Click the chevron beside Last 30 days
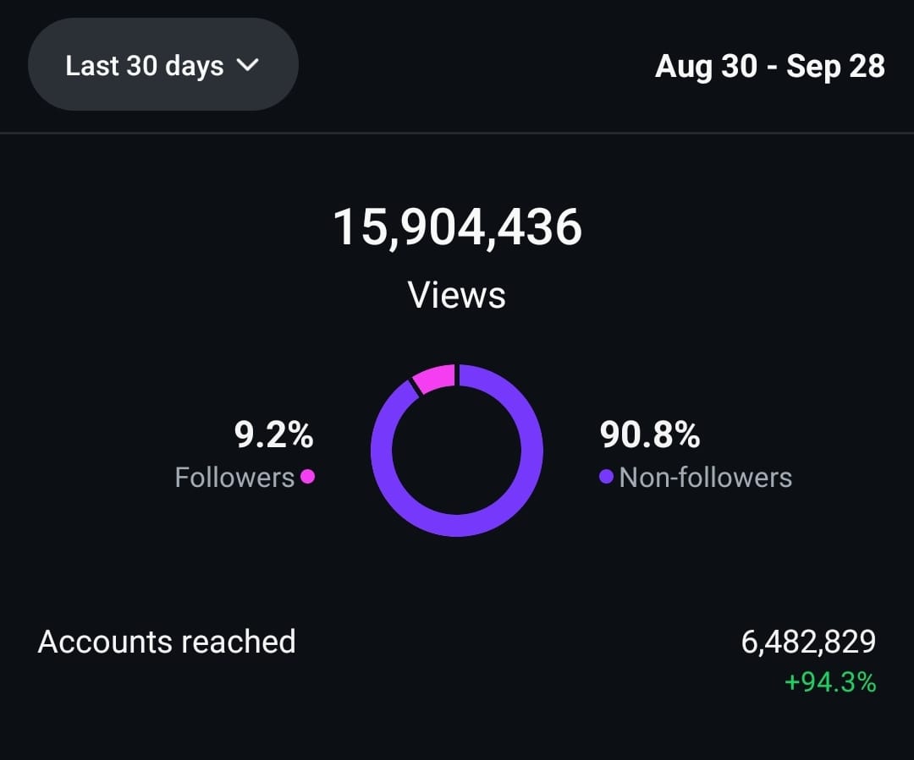The height and width of the screenshot is (760, 914). [x=248, y=64]
